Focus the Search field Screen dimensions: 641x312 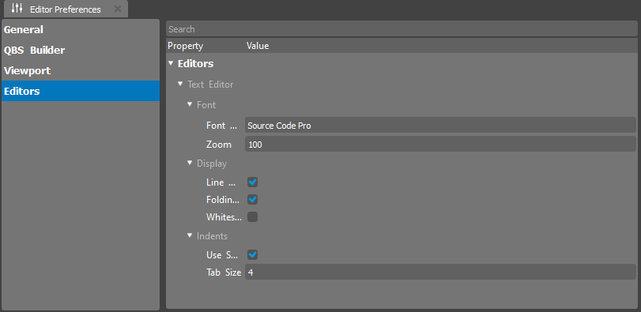coord(402,29)
